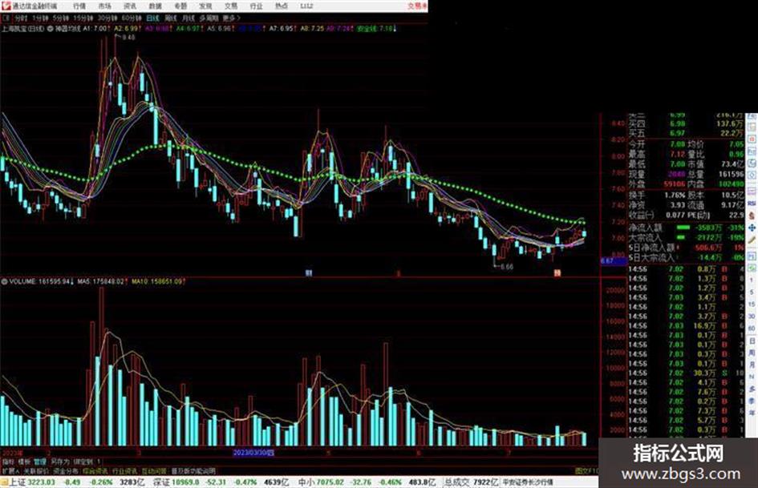Image resolution: width=758 pixels, height=488 pixels.
Task: Click the Tongdaxin app logo icon
Action: click(6, 6)
